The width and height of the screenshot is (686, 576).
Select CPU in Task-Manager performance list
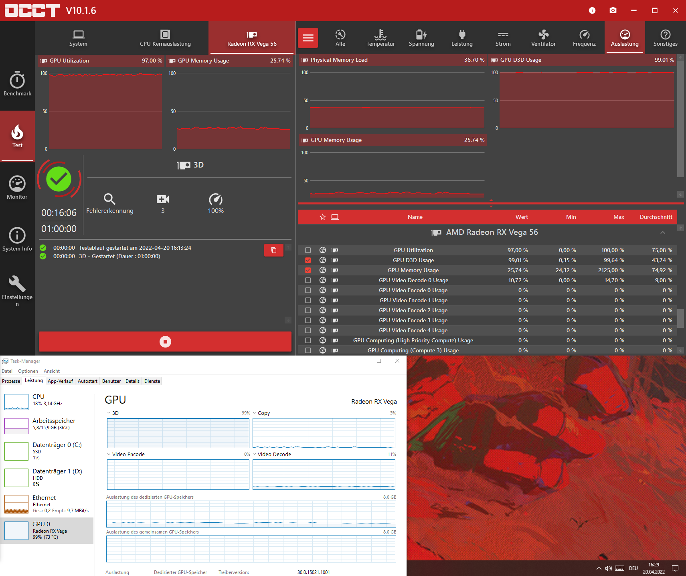pos(47,401)
